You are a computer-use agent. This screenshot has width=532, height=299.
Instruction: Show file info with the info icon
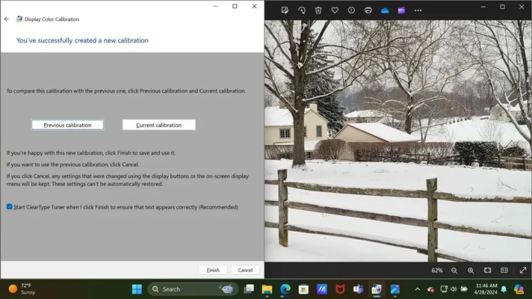[x=351, y=10]
